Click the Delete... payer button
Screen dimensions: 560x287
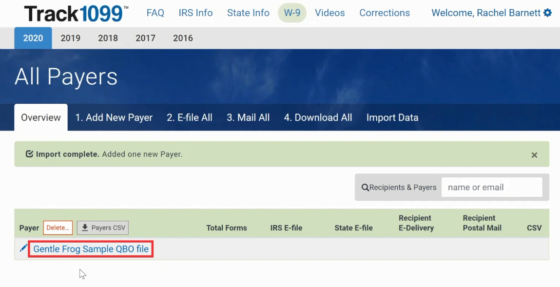[x=58, y=228]
